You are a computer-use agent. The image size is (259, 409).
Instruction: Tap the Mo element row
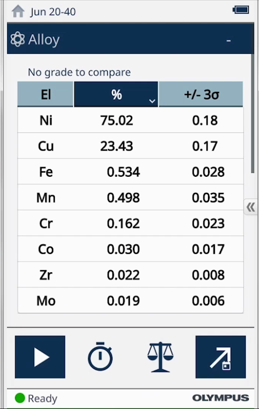tap(130, 301)
